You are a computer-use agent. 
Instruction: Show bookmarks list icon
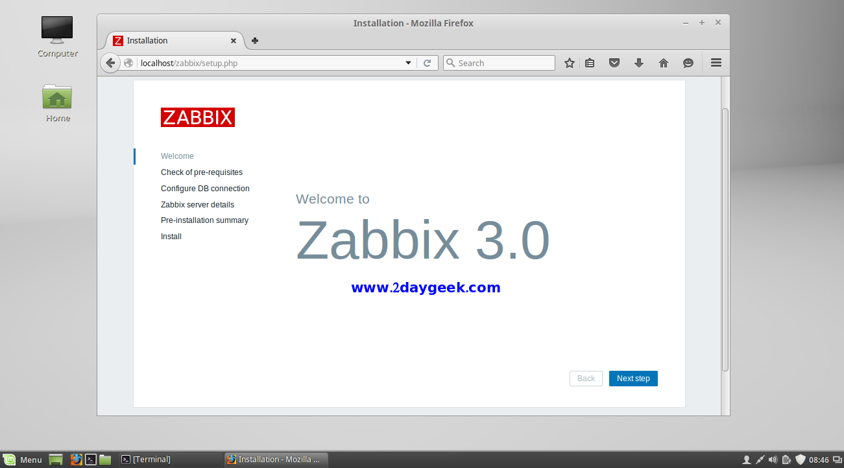pos(590,63)
